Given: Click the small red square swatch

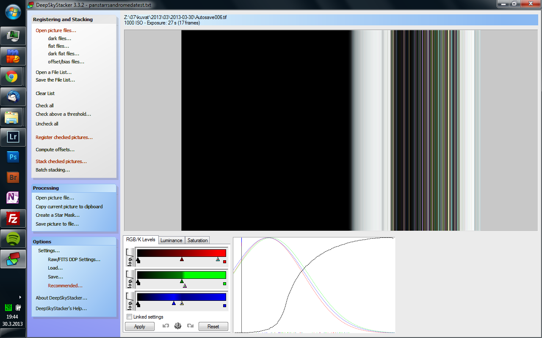Looking at the screenshot, I should tap(224, 262).
